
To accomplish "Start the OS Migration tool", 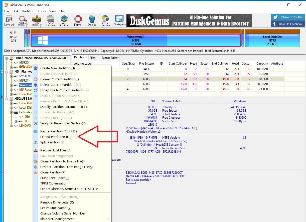I will click(119, 21).
